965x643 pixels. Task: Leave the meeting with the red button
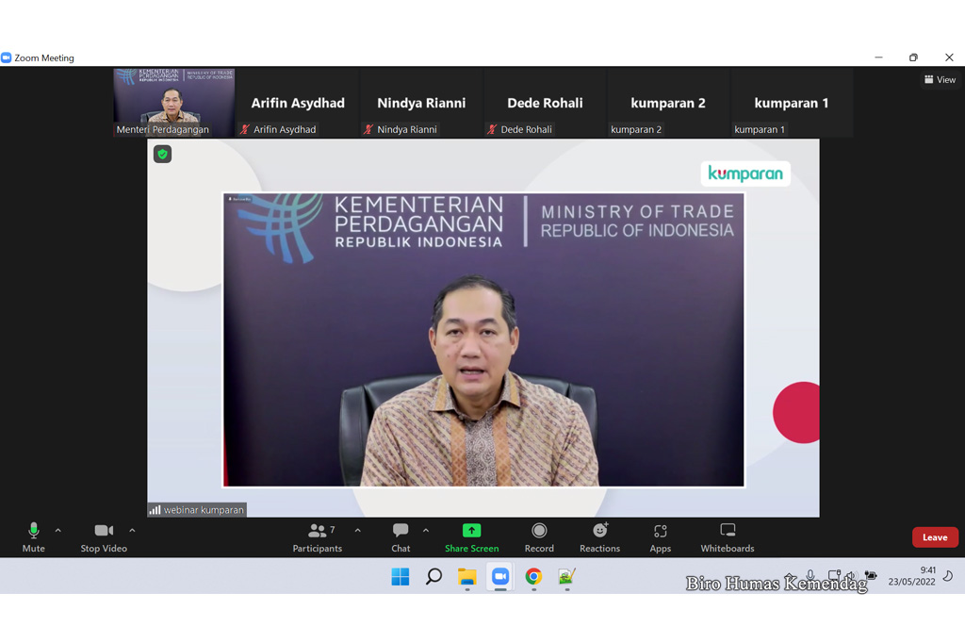coord(935,537)
